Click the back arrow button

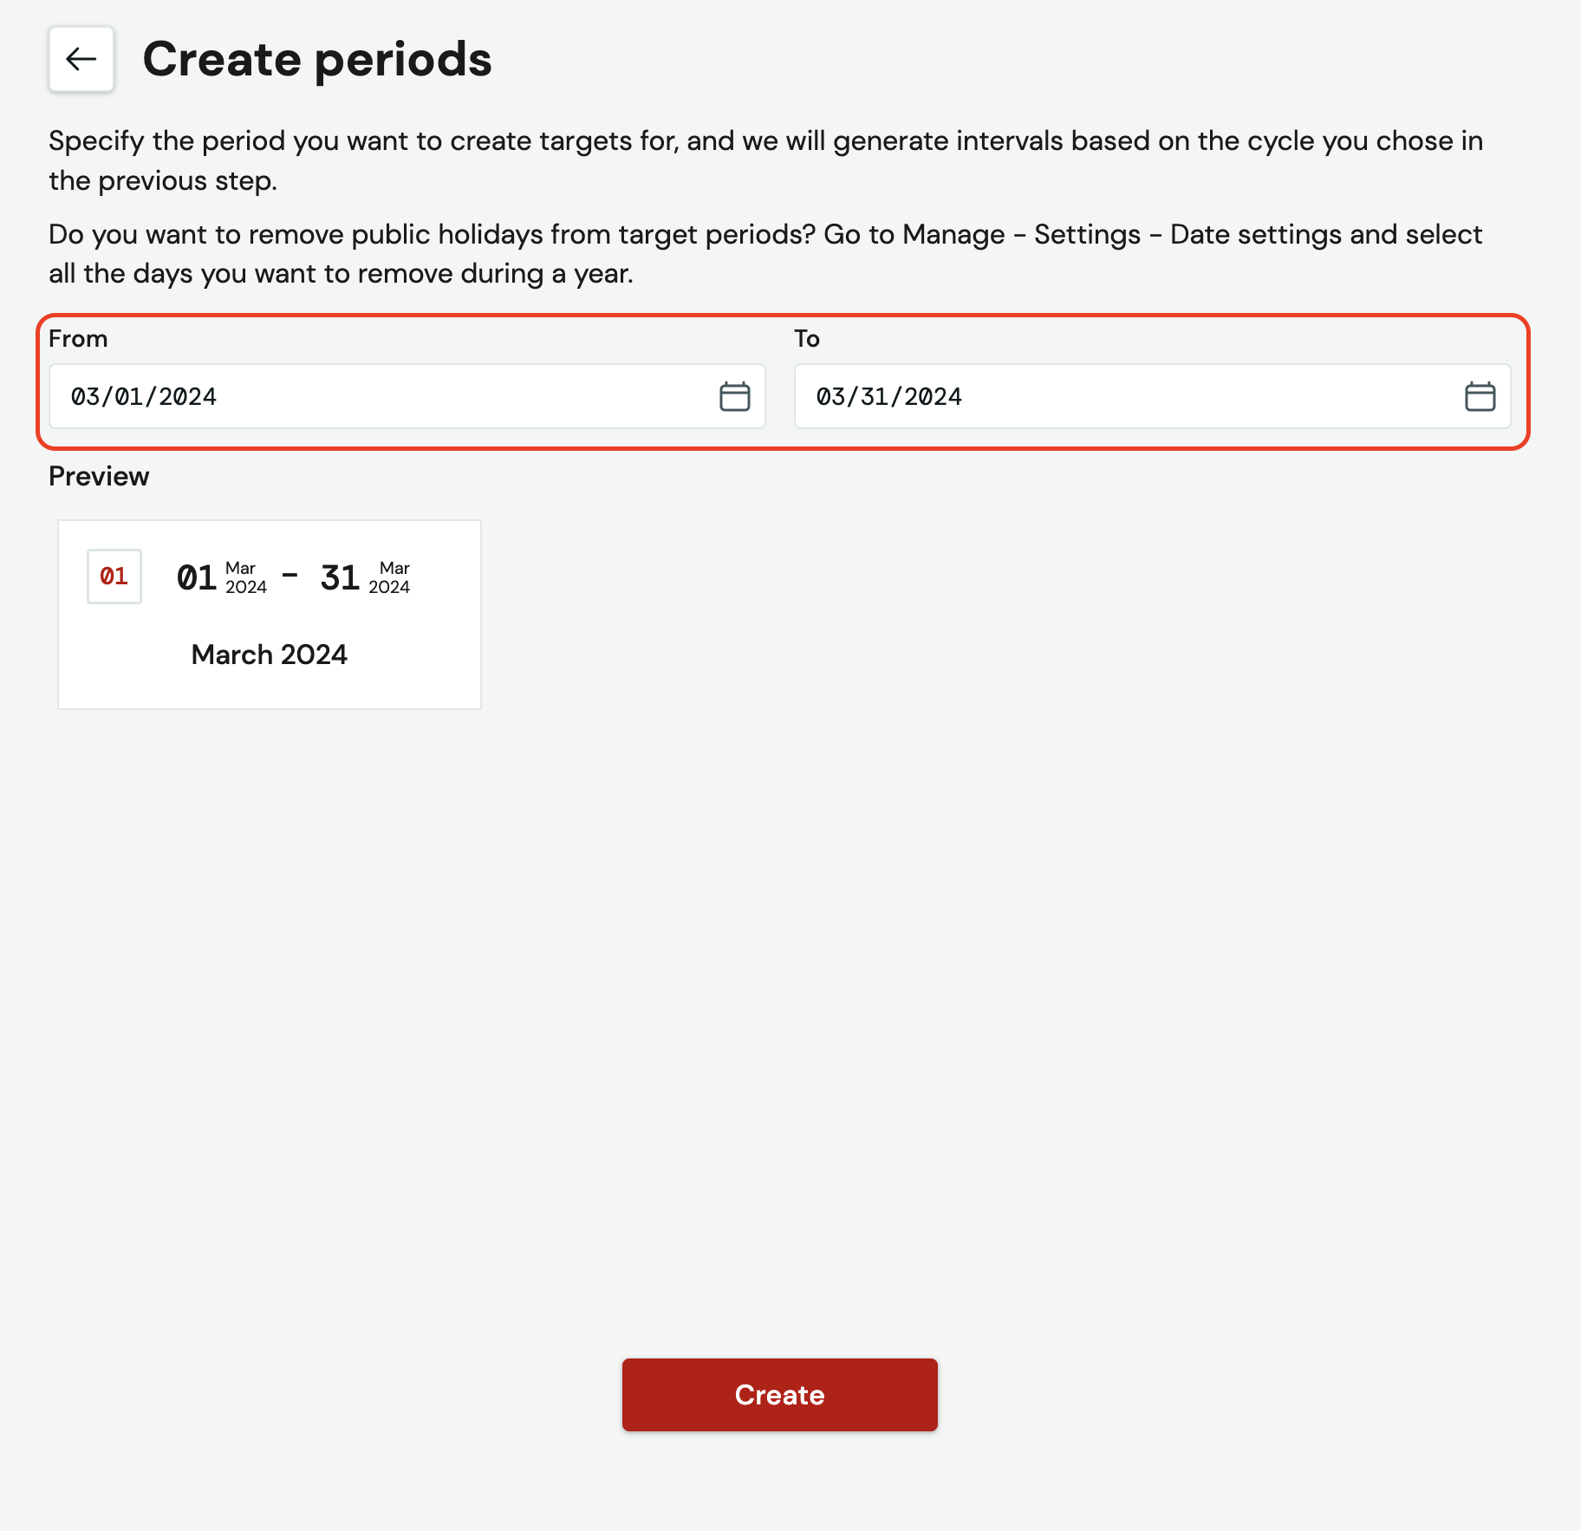click(81, 59)
